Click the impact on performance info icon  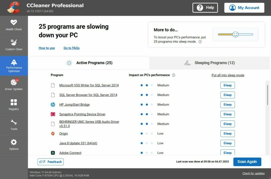click(174, 75)
